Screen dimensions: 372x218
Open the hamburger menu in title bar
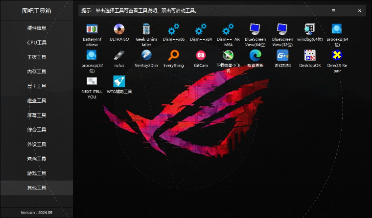pos(333,10)
